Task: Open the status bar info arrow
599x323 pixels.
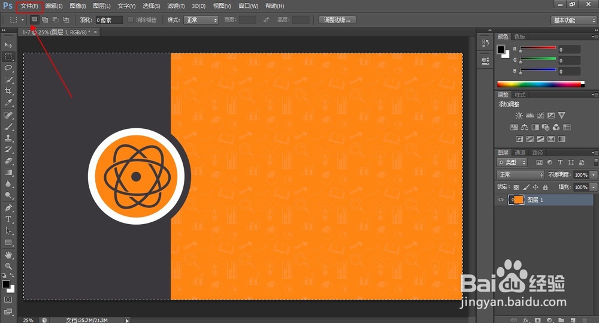Action: (127, 320)
